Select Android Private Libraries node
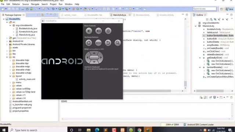This screenshot has width=235, height=132. pos(23,44)
